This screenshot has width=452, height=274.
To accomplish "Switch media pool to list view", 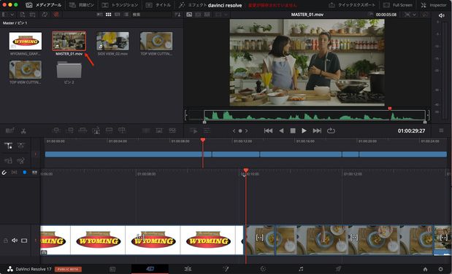I will [x=126, y=15].
